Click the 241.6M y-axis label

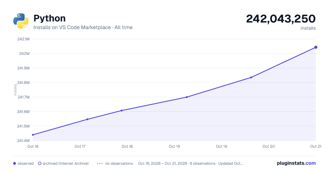[x=24, y=112]
